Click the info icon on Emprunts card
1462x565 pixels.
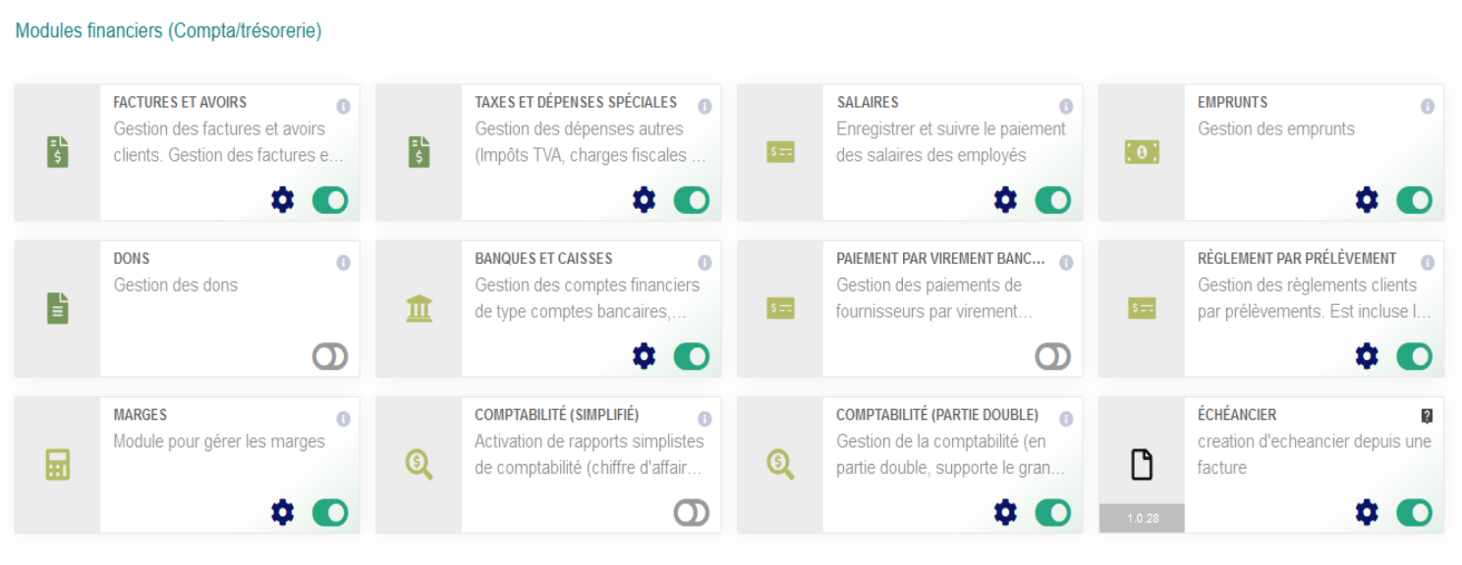pyautogui.click(x=1428, y=106)
